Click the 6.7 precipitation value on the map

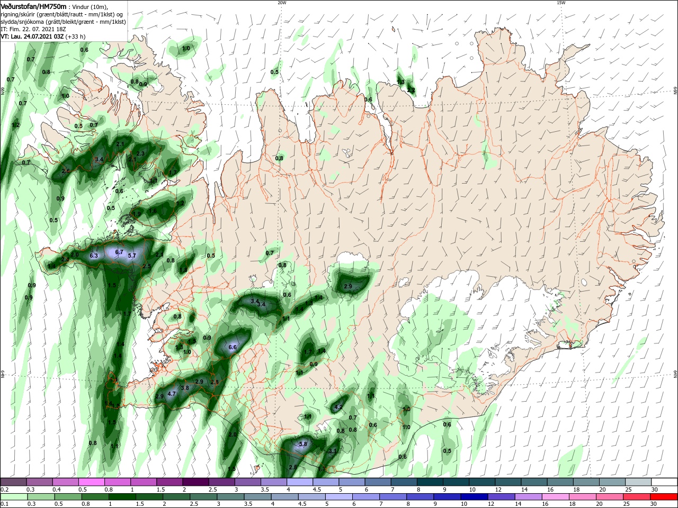tap(119, 252)
